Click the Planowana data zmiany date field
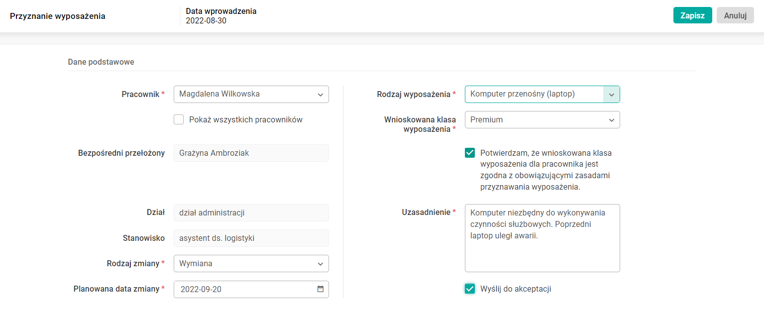 [244, 289]
